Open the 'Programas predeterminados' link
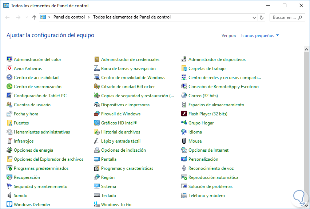The height and width of the screenshot is (209, 310). pyautogui.click(x=41, y=168)
